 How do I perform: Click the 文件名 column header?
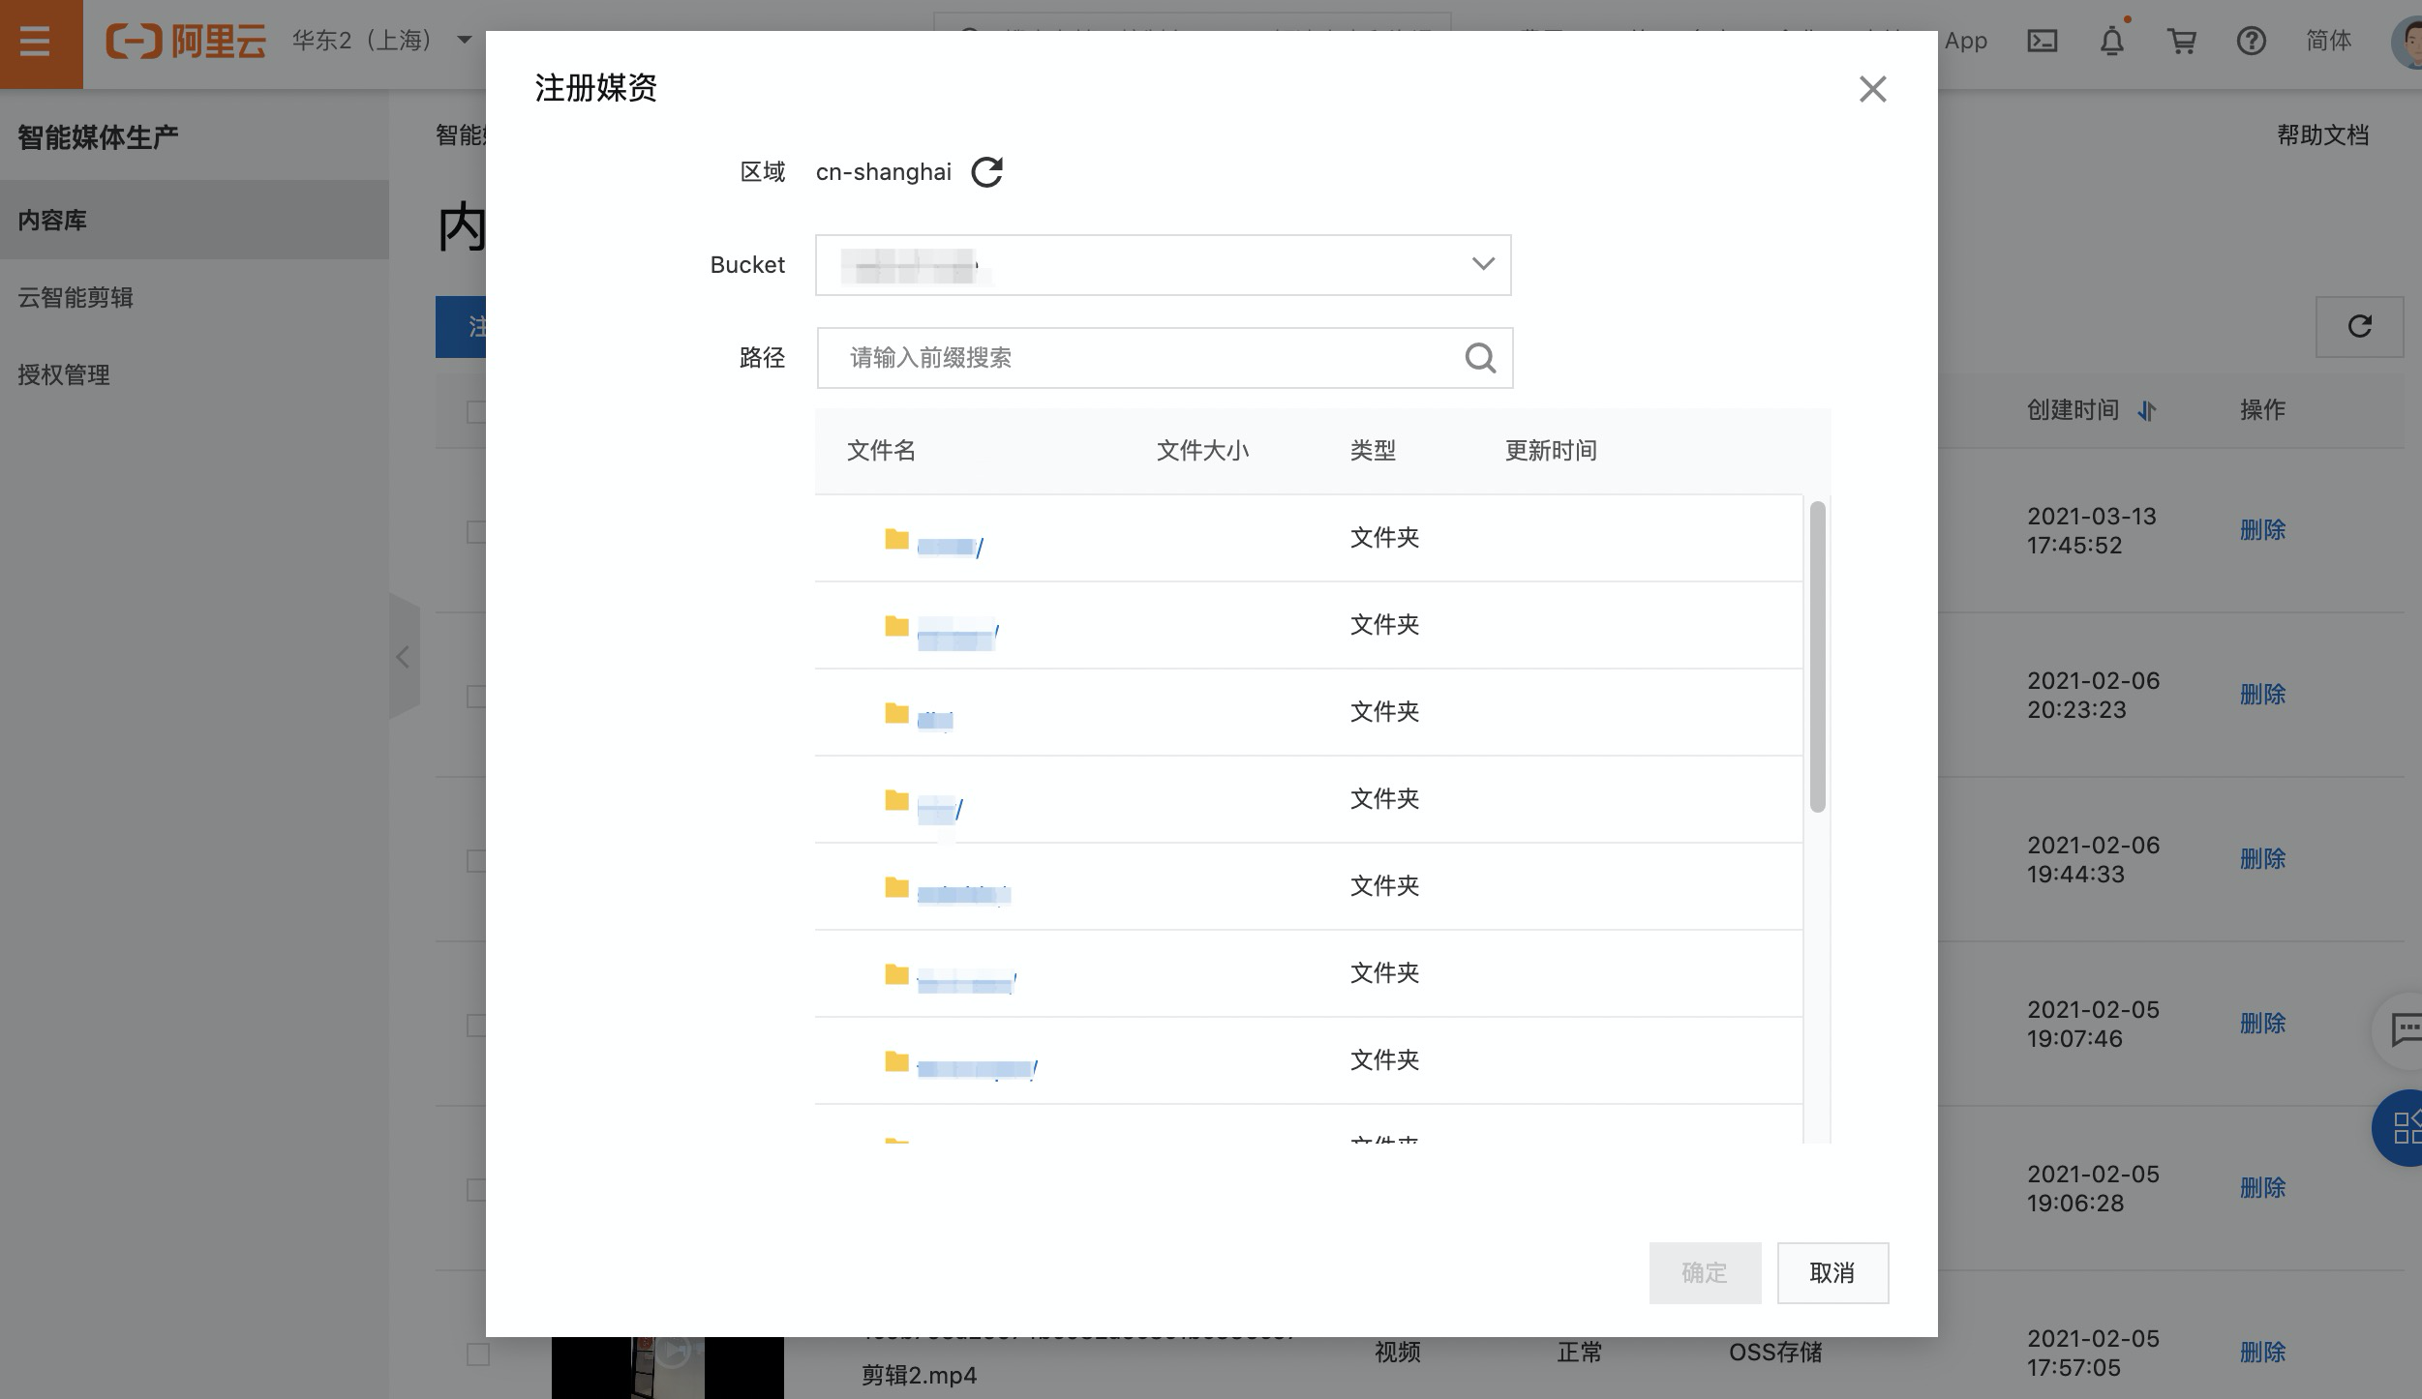tap(881, 451)
